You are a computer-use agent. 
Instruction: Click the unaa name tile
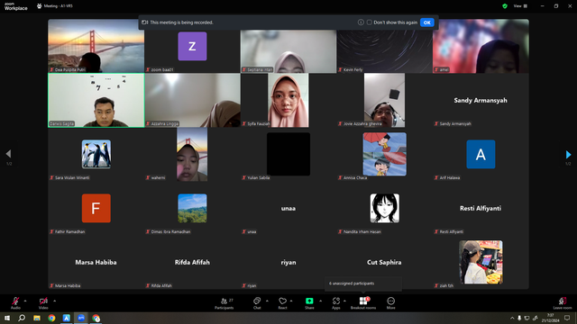[x=288, y=208]
